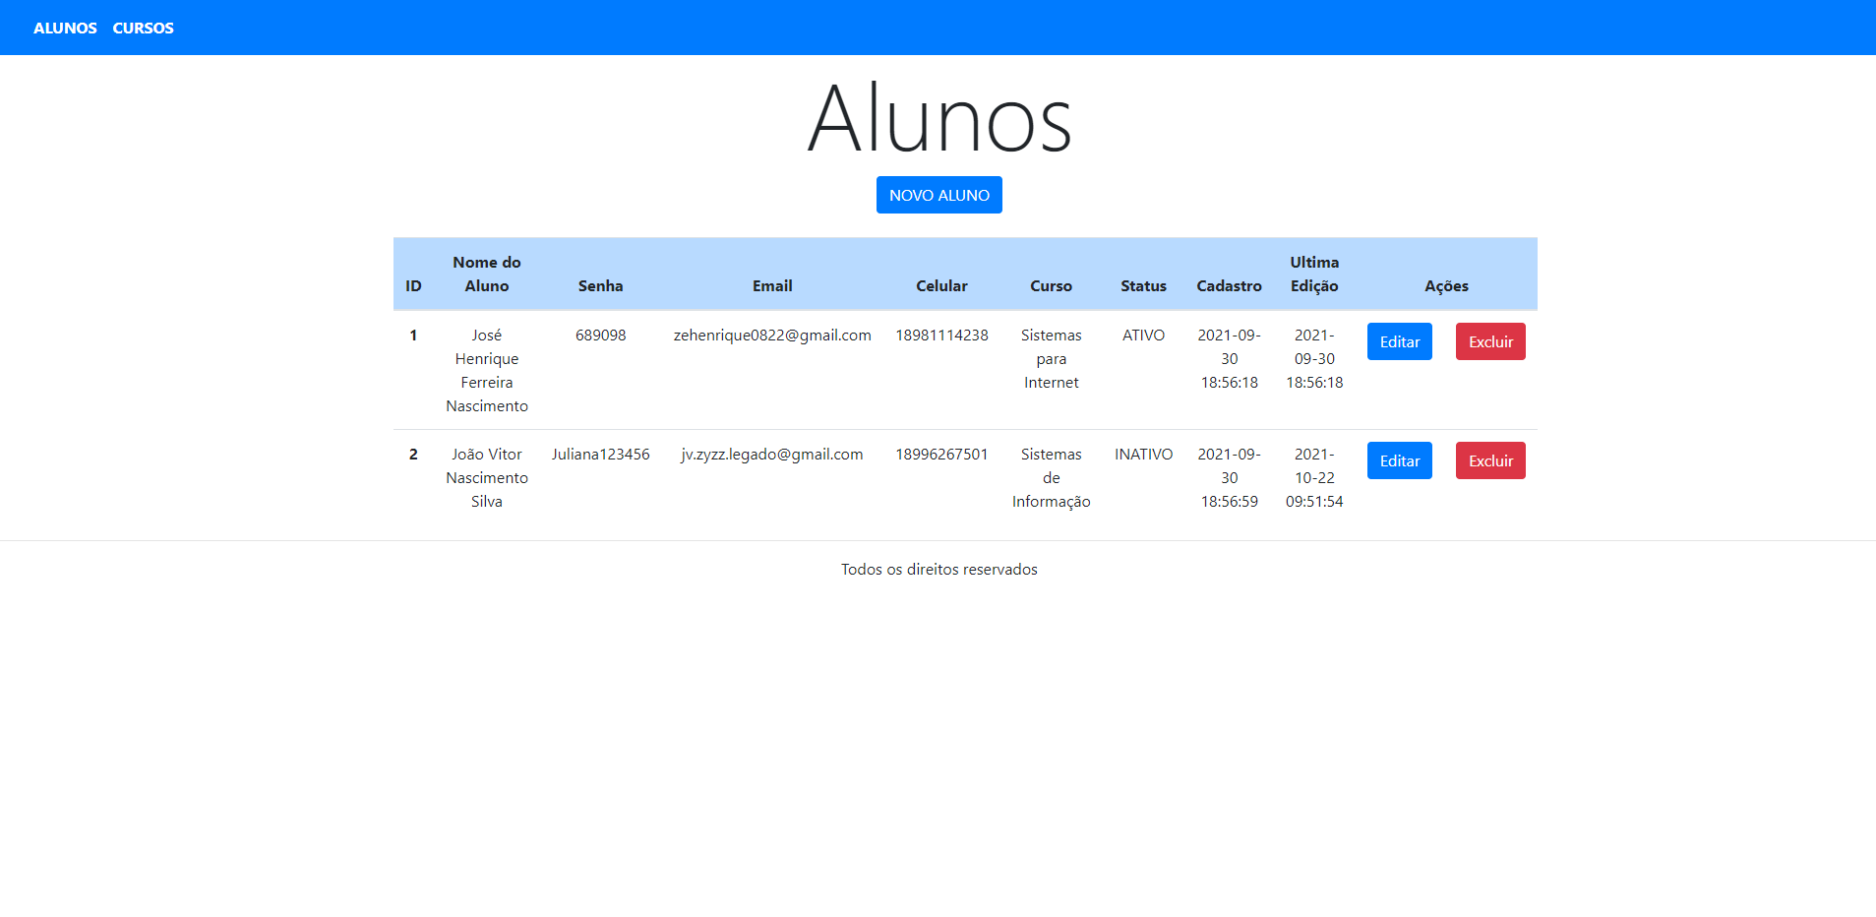Click the Cadastro column header

click(x=1229, y=285)
